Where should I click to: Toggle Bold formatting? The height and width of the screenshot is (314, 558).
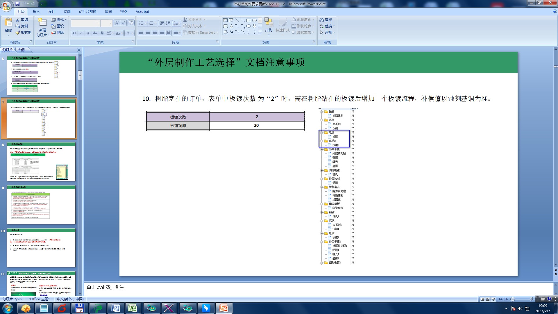point(74,33)
